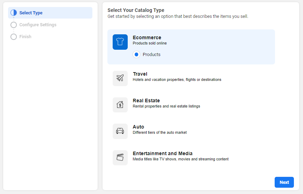Screen dimensions: 303x194
Task: Open the Select Type step
Action: click(31, 13)
